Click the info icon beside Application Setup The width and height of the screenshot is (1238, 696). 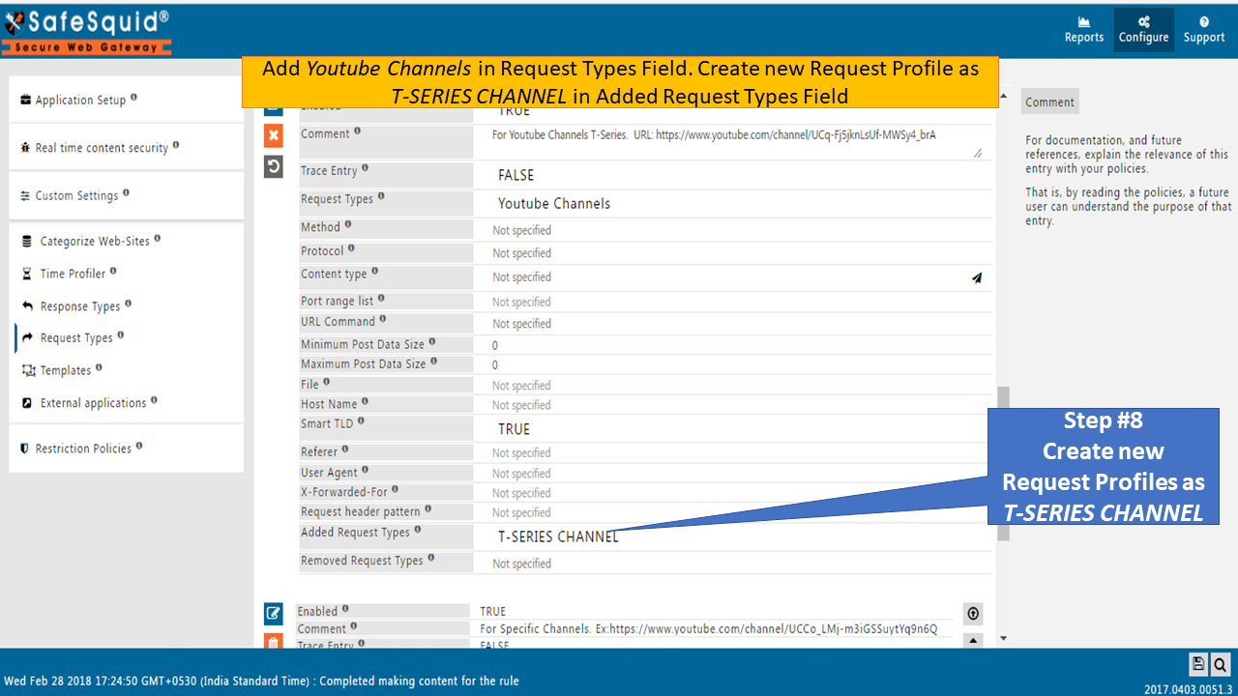(133, 97)
